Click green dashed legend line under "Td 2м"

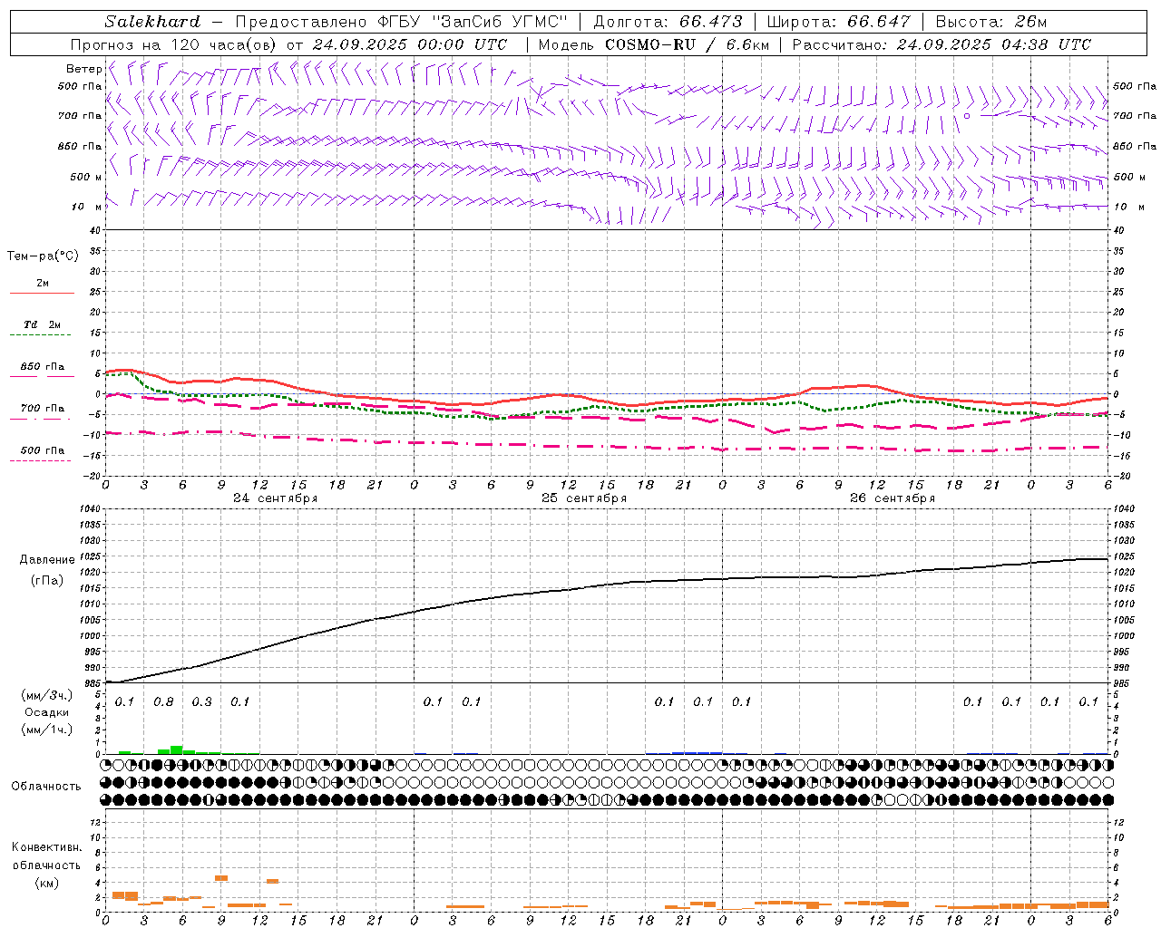(x=40, y=334)
